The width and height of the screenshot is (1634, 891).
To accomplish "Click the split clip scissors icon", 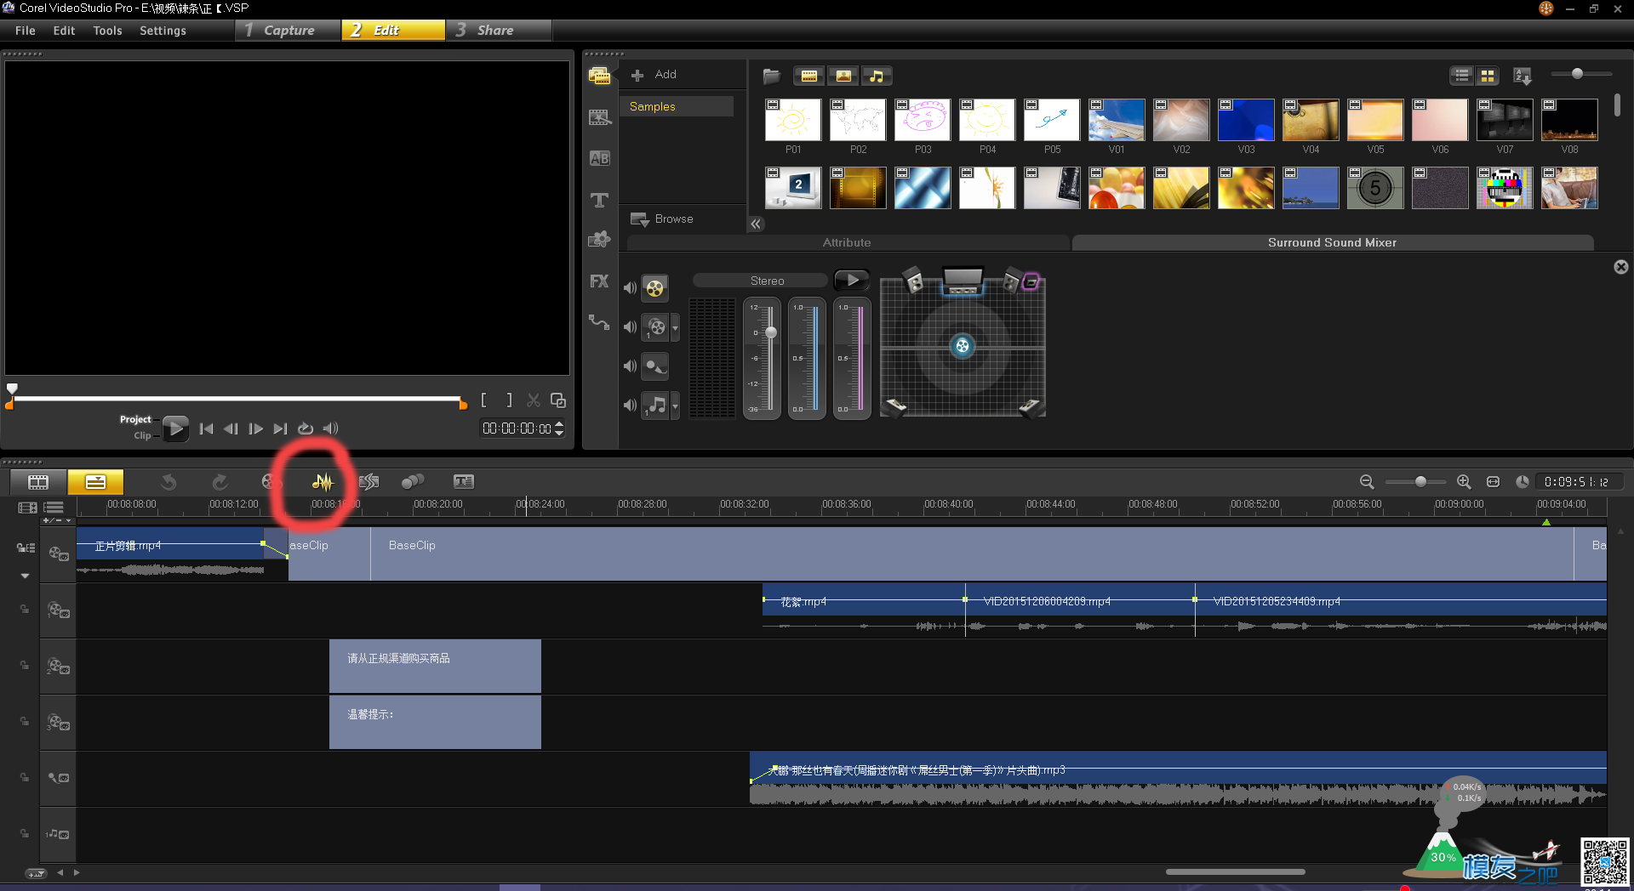I will point(534,400).
